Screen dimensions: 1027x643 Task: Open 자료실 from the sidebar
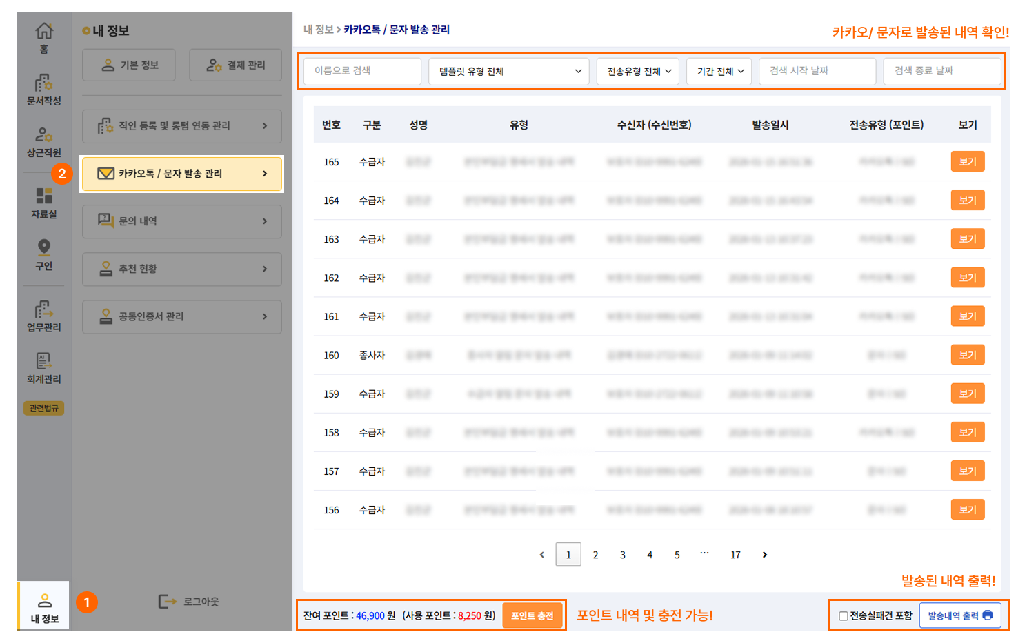click(x=44, y=196)
